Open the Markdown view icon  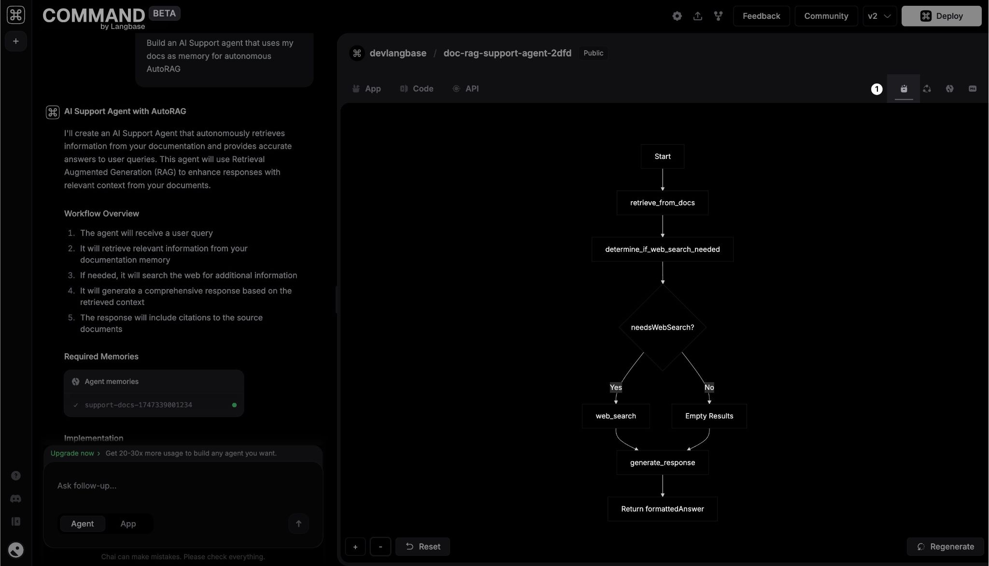tap(973, 89)
